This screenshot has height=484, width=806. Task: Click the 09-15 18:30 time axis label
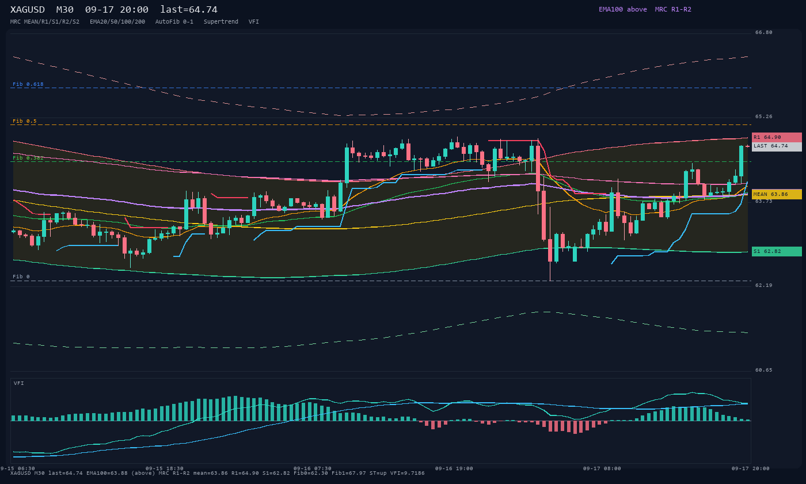165,468
